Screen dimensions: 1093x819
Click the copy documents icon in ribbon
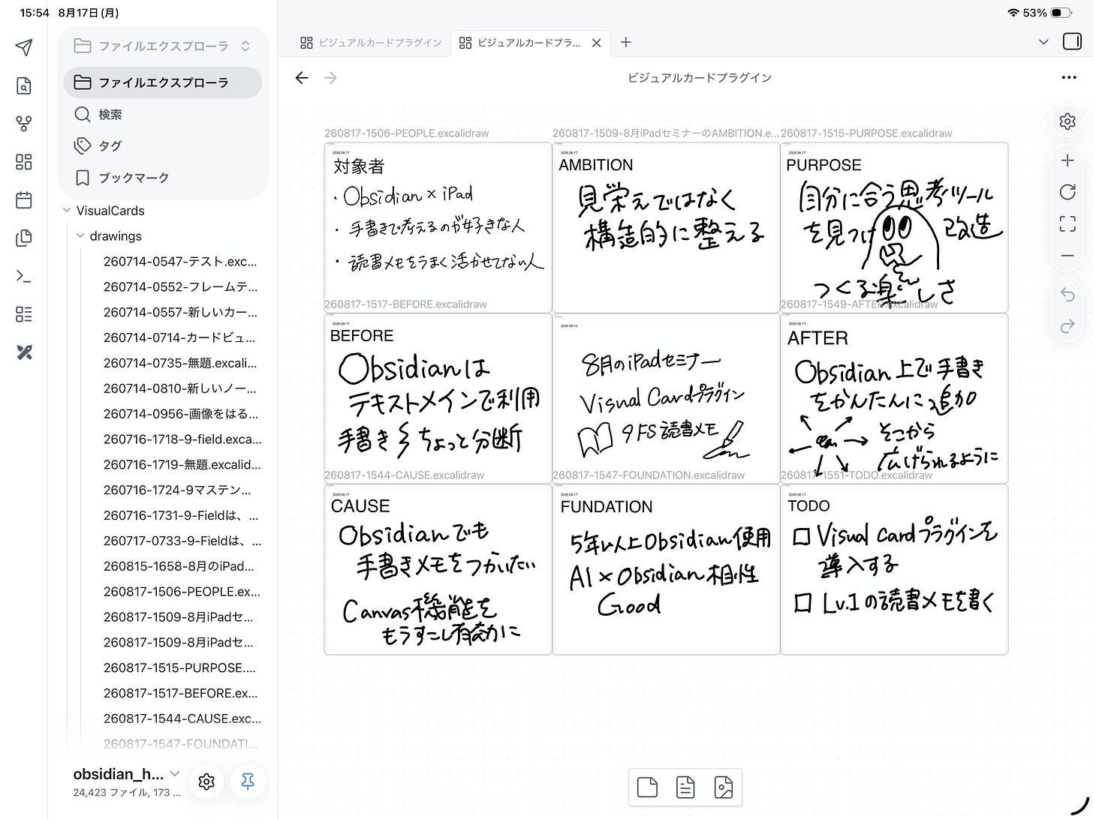(x=24, y=238)
